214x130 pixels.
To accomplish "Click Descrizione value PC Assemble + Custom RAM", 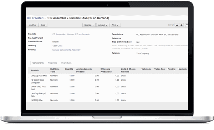I will [x=157, y=34].
